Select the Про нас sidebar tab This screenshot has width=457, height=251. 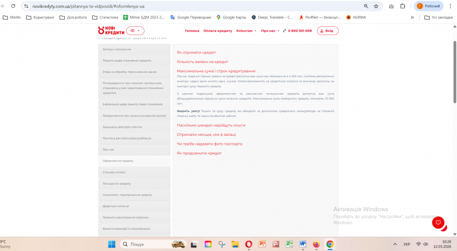134,150
